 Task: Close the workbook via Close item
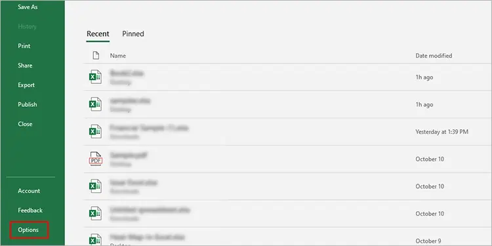coord(25,124)
